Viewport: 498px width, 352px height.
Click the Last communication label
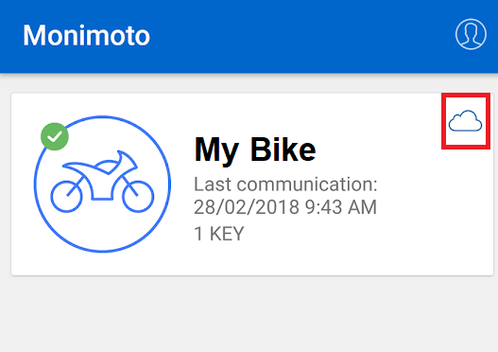click(285, 185)
